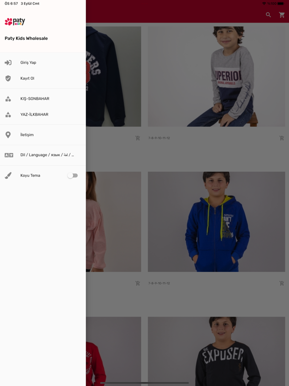Tap the Paty Kids Wholesale title
Viewport: 289px width, 386px height.
(x=26, y=38)
